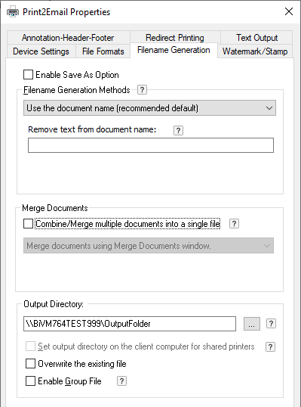This screenshot has height=407, width=301.
Task: Switch to the Annotation-Header-Footer tab
Action: tap(69, 38)
